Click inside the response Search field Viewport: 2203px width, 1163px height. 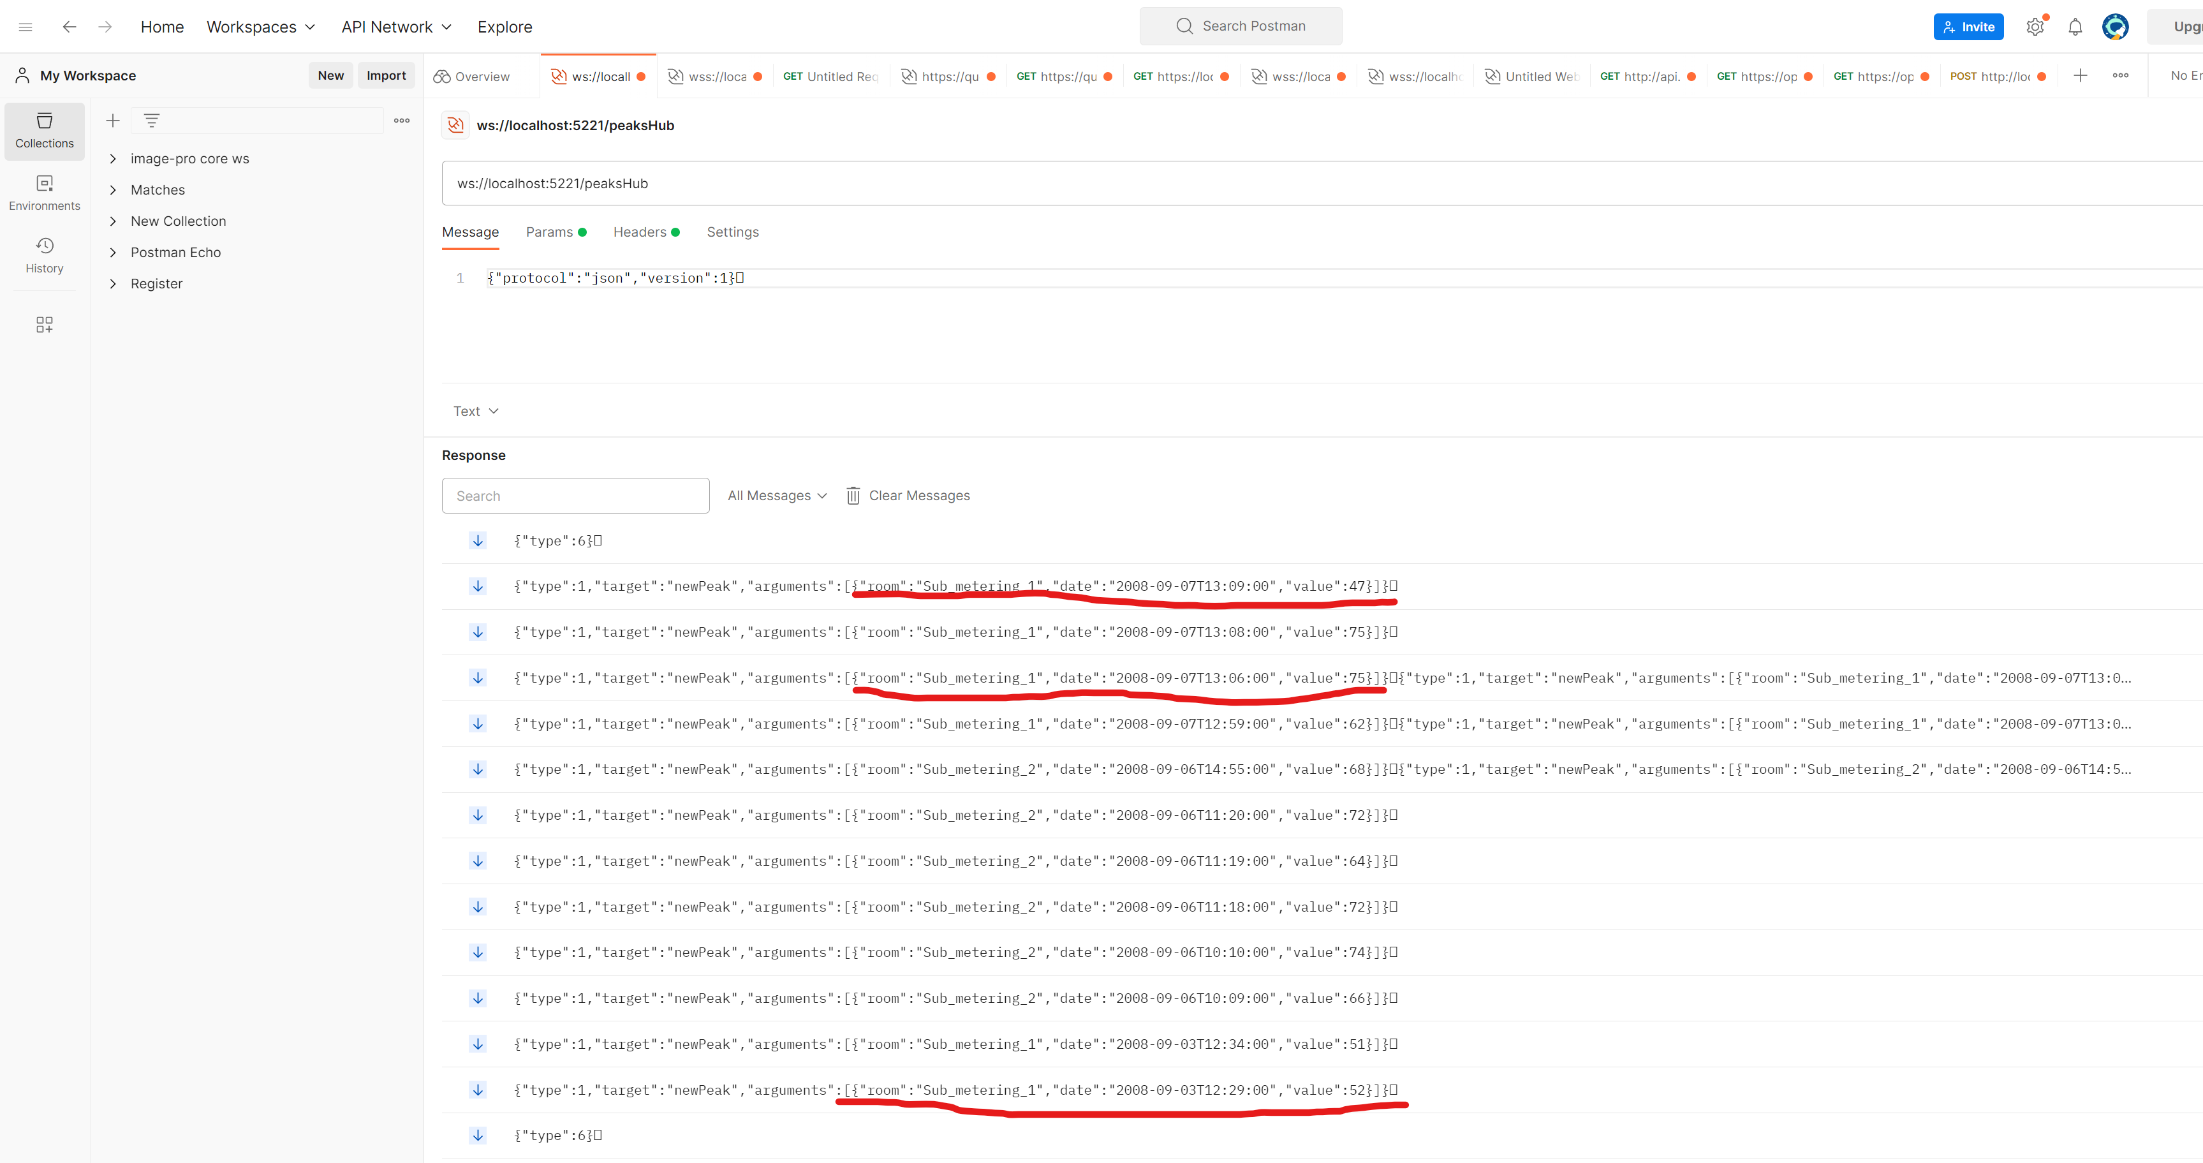(x=575, y=495)
